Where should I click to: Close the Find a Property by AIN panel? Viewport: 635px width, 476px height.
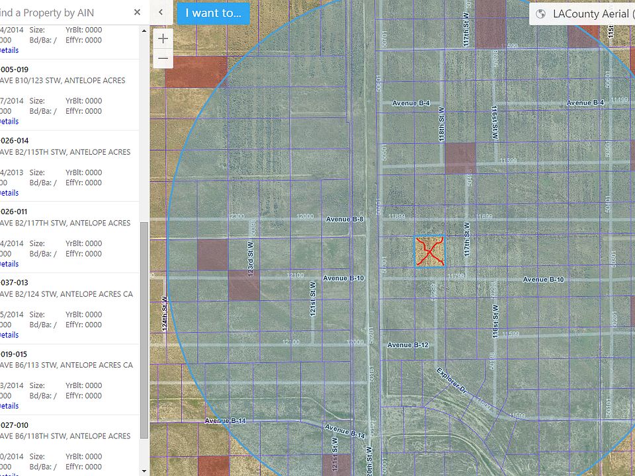coord(138,13)
